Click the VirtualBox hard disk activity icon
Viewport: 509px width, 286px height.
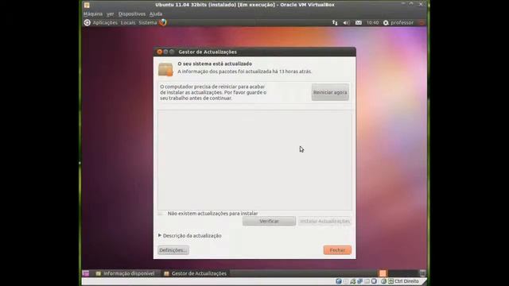pos(339,281)
